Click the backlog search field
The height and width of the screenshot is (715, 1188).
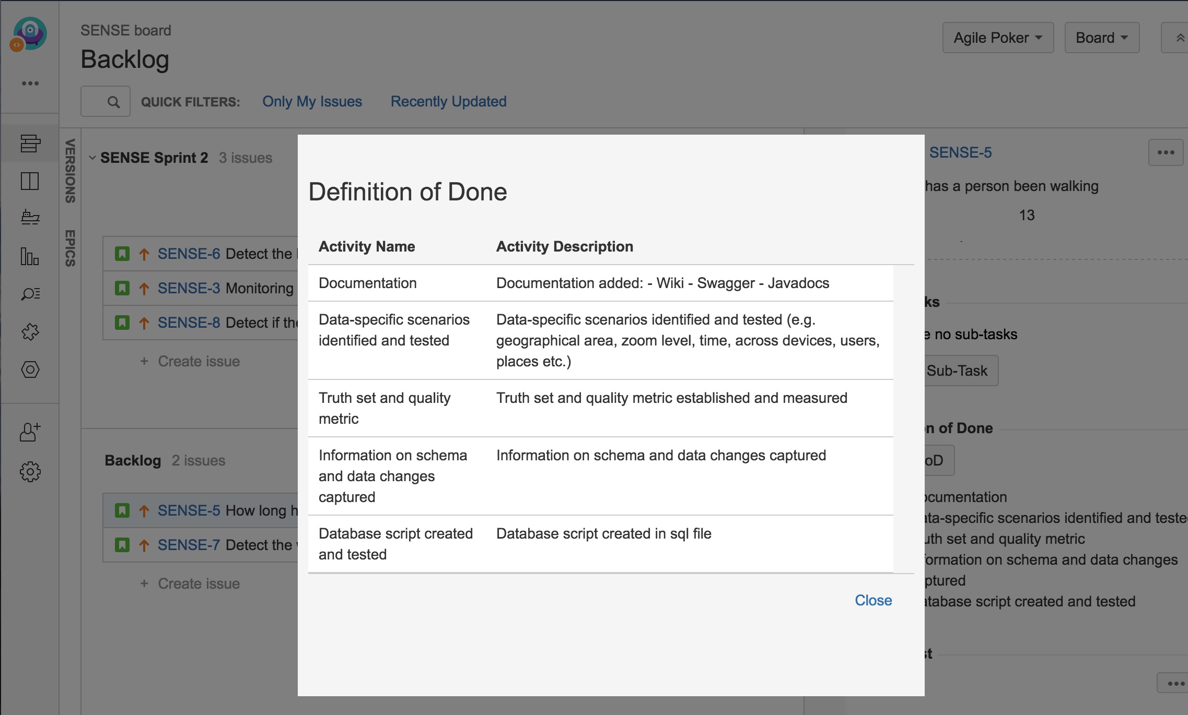pyautogui.click(x=105, y=101)
